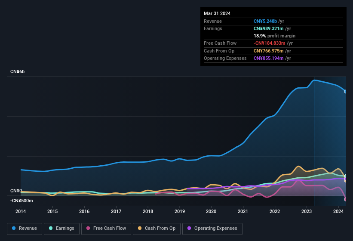Click the Operating Expenses label in tooltip
Viewport: 353px width, 241px height.
coord(225,58)
